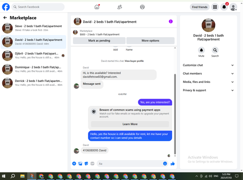Open the emoji picker in message box
Screen dimensions: 243x180
(165, 164)
